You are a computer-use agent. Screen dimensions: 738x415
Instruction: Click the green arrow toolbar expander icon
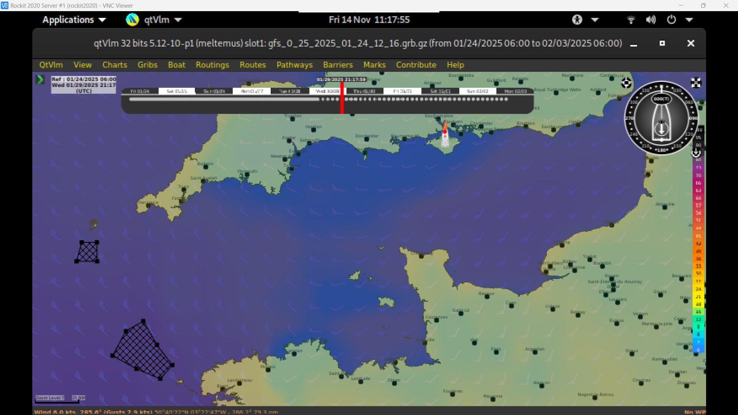(x=40, y=80)
